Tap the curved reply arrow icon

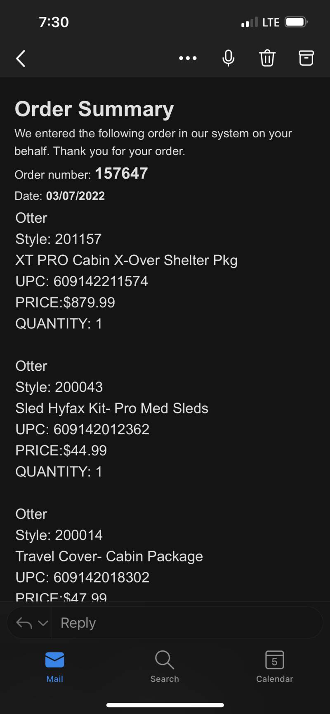pyautogui.click(x=24, y=623)
